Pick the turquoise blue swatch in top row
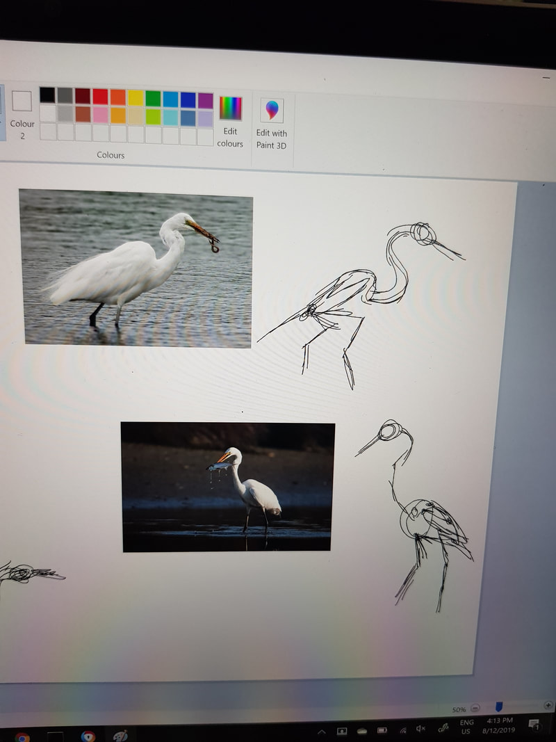556x742 pixels. point(171,99)
